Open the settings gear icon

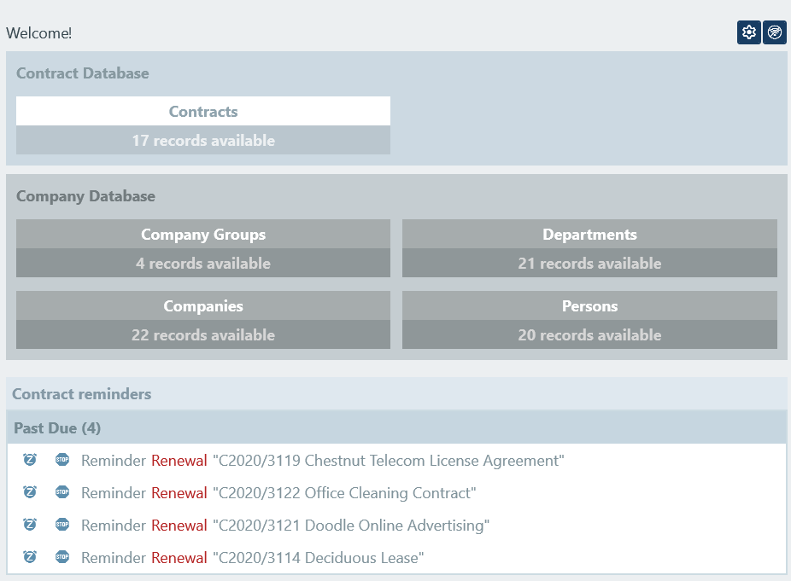pos(749,32)
